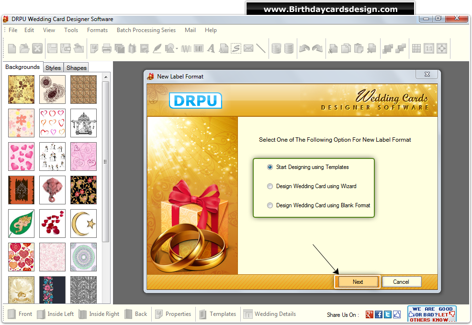Open the File menu
Image resolution: width=472 pixels, height=325 pixels.
tap(13, 30)
